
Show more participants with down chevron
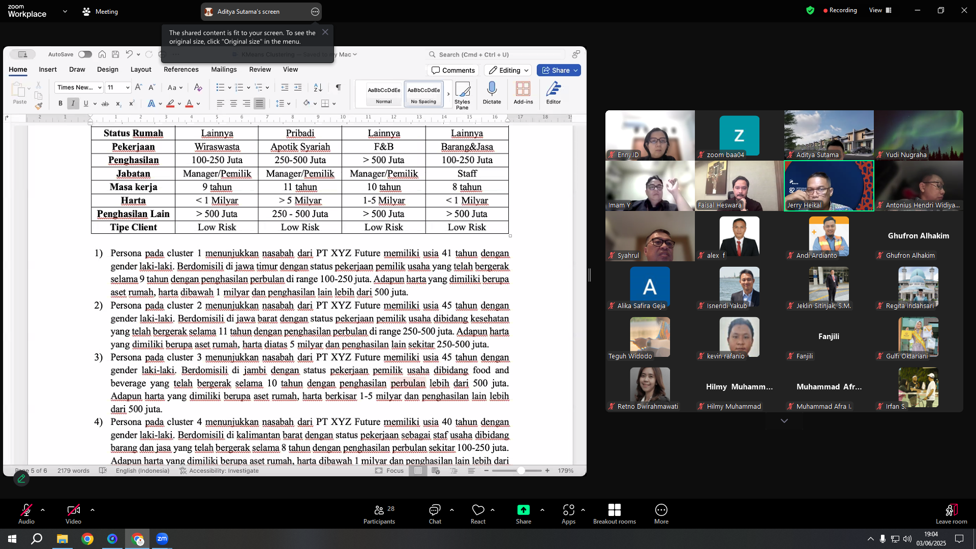784,421
